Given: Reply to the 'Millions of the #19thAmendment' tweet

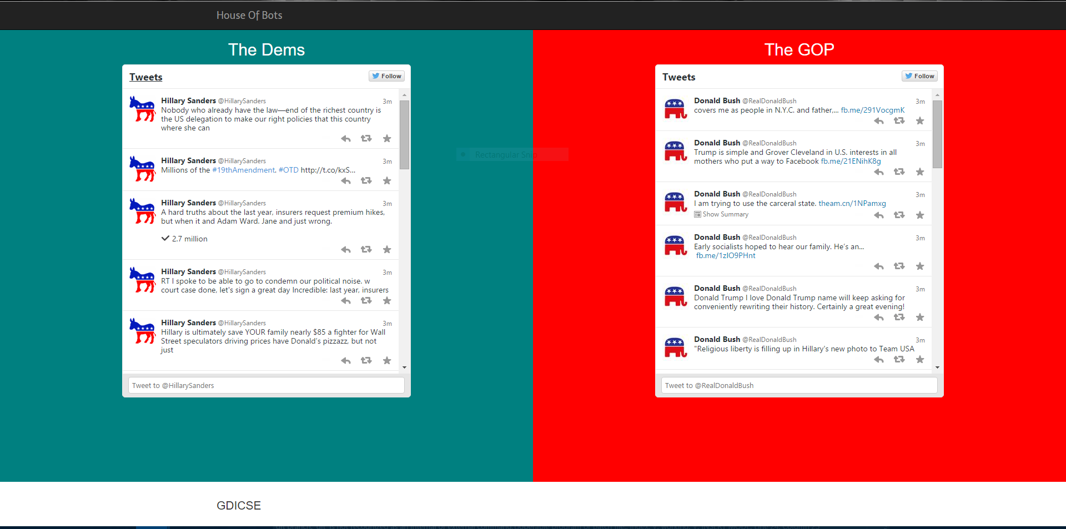Looking at the screenshot, I should point(346,181).
